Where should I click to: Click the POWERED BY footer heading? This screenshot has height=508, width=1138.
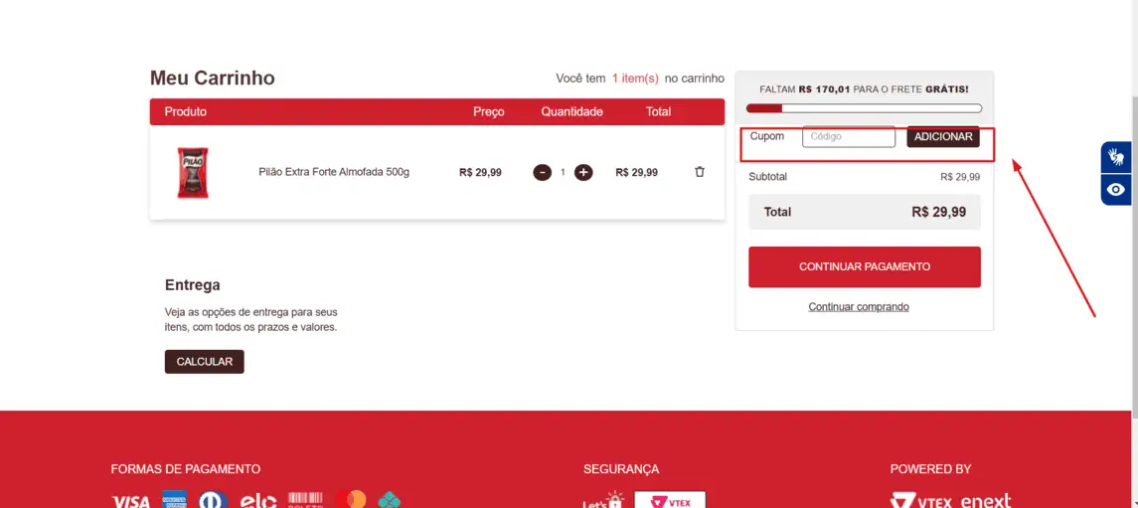tap(930, 469)
